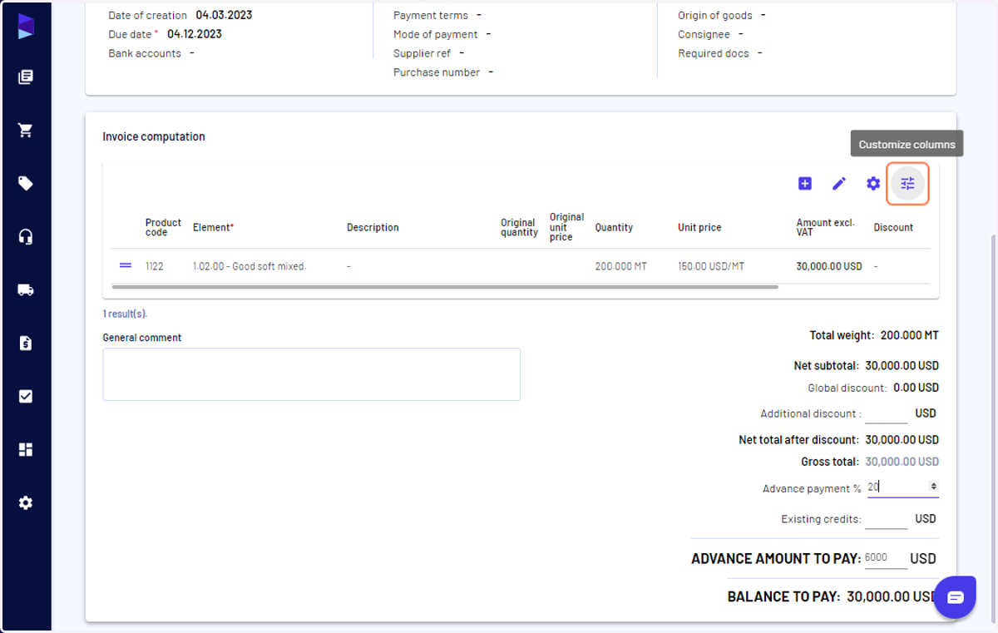Image resolution: width=998 pixels, height=633 pixels.
Task: Add a new invoice line with plus icon
Action: tap(805, 184)
